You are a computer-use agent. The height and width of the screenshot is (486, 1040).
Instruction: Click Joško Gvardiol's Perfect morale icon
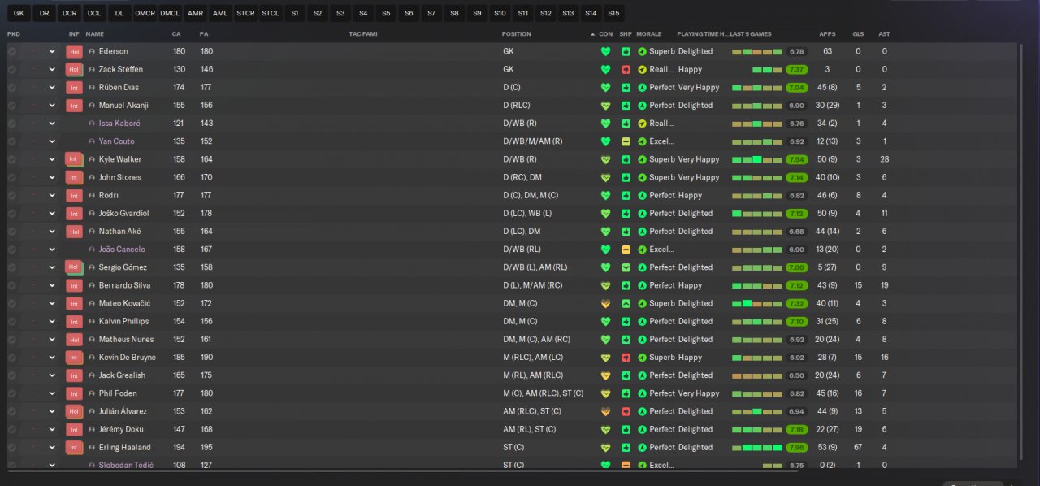click(x=642, y=213)
